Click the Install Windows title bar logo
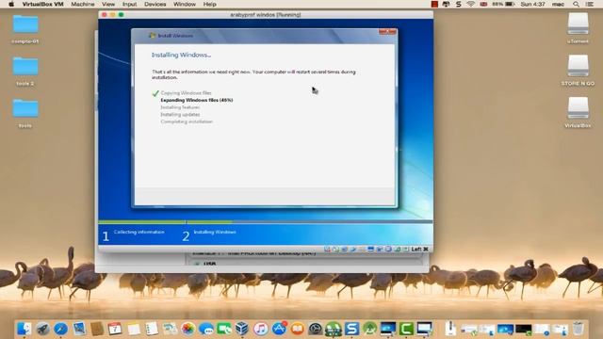 pyautogui.click(x=152, y=36)
